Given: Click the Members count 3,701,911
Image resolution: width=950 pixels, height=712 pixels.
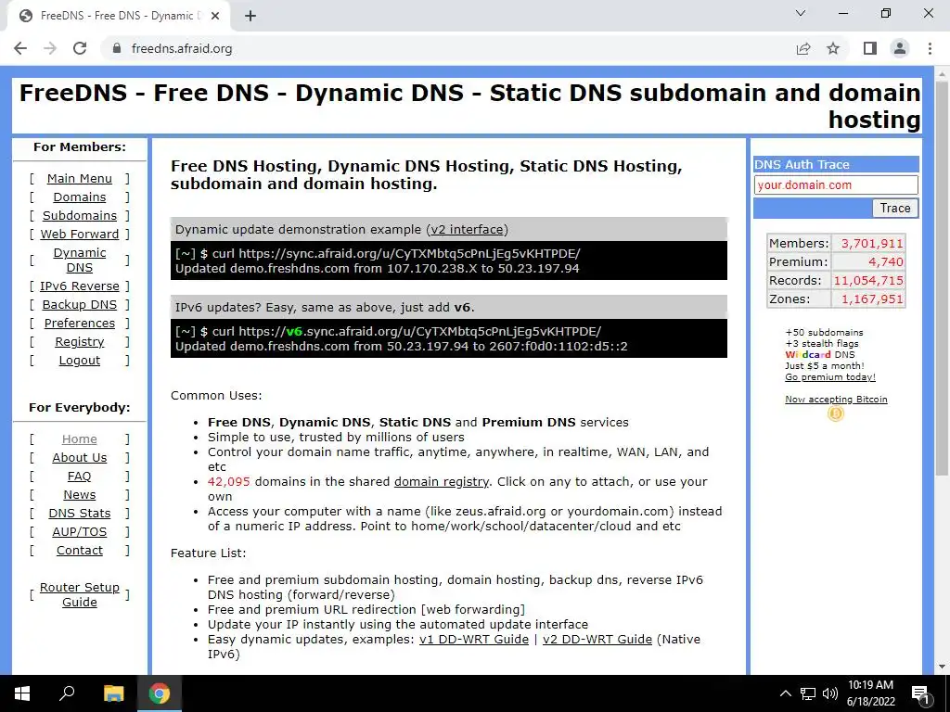Looking at the screenshot, I should click(872, 244).
